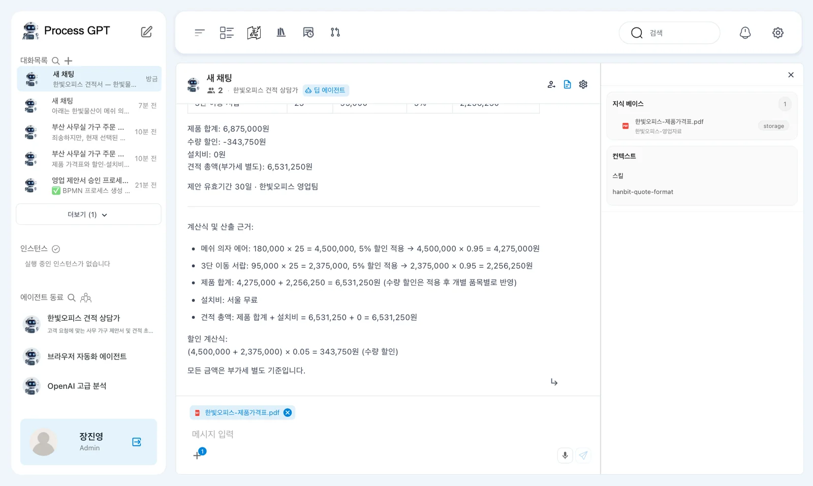Click the 인스턴스 check-circle icon
Image resolution: width=813 pixels, height=486 pixels.
click(56, 249)
